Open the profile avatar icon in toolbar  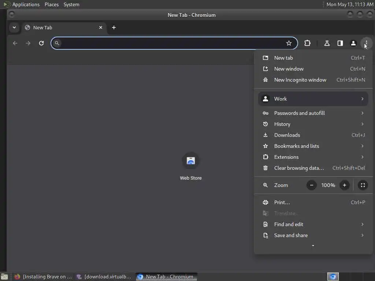tap(353, 43)
